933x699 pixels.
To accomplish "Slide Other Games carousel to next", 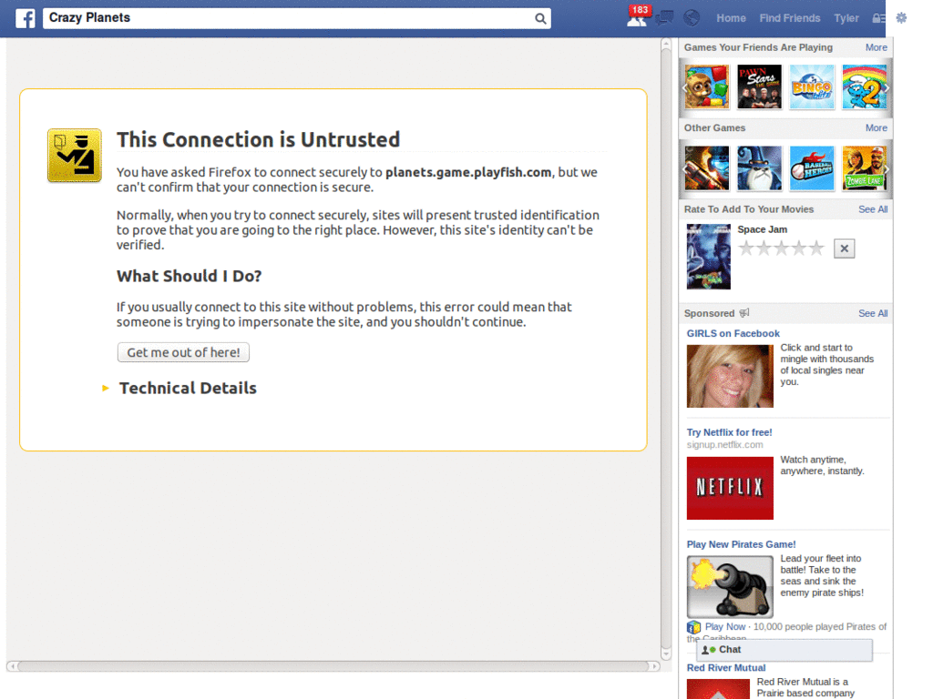I will pyautogui.click(x=887, y=169).
